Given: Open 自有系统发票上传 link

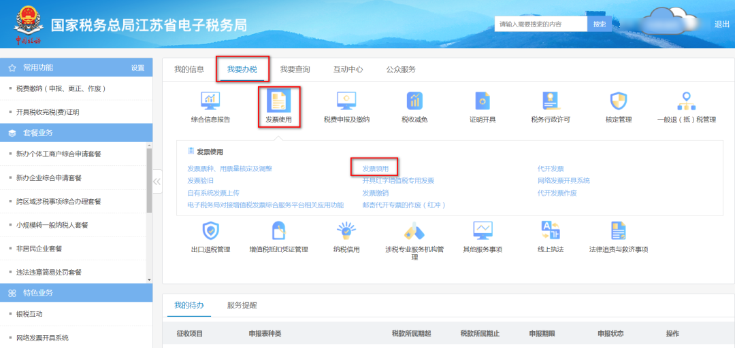Looking at the screenshot, I should (x=213, y=193).
